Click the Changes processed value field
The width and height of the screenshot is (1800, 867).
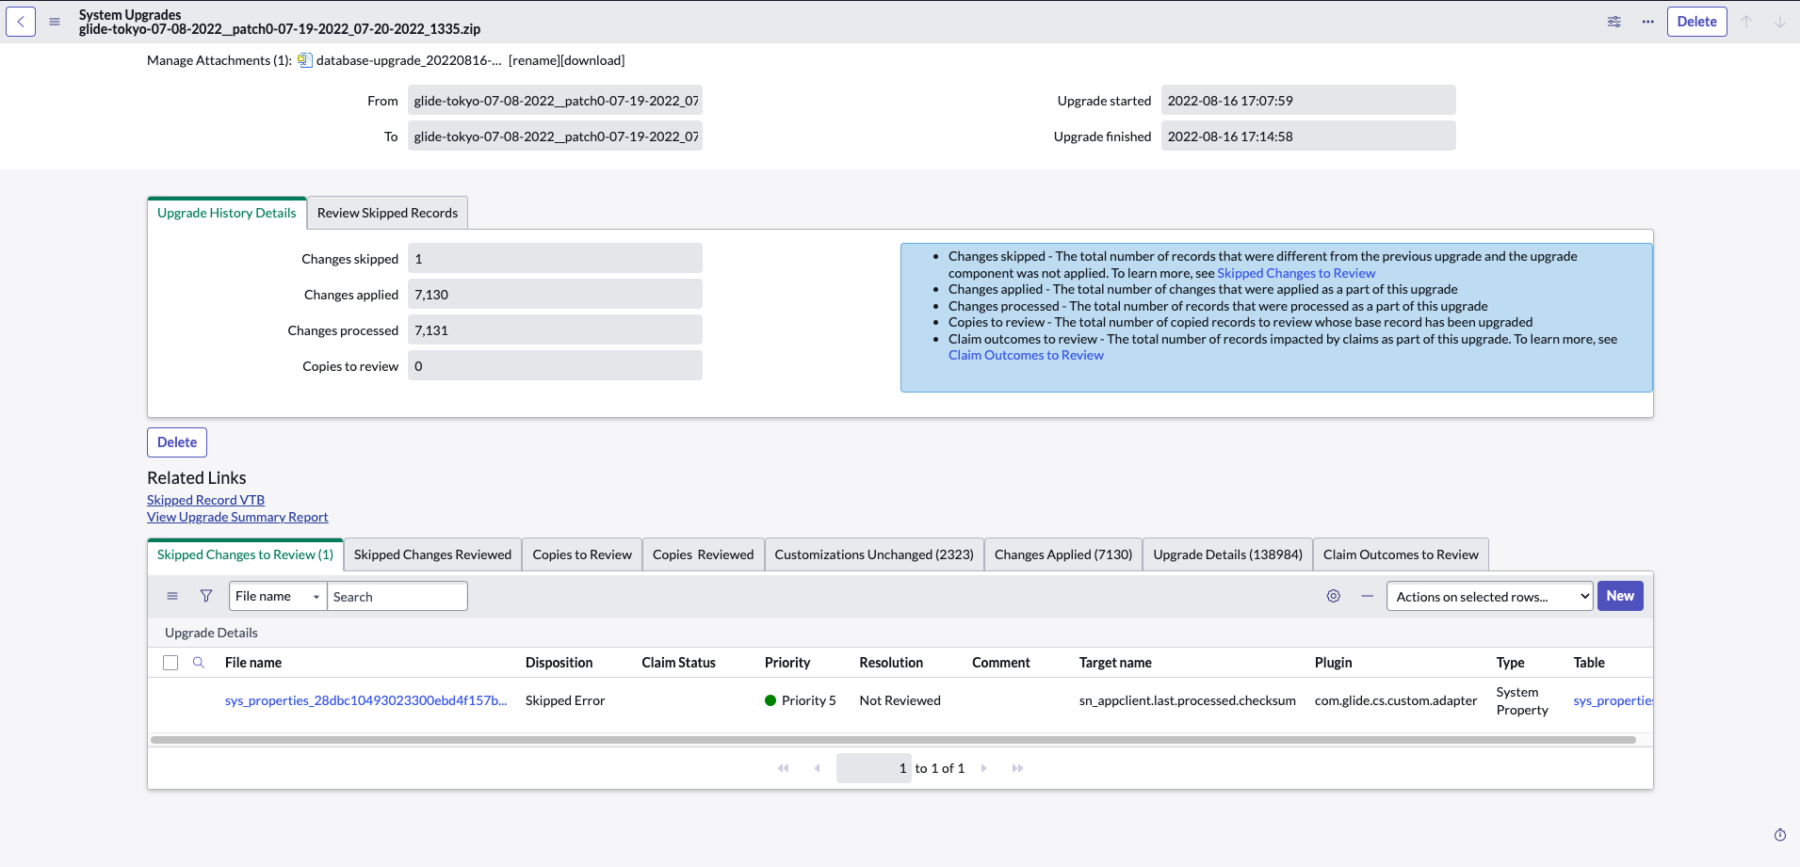(555, 330)
